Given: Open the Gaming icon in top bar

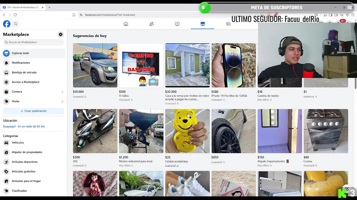Looking at the screenshot, I should (228, 24).
